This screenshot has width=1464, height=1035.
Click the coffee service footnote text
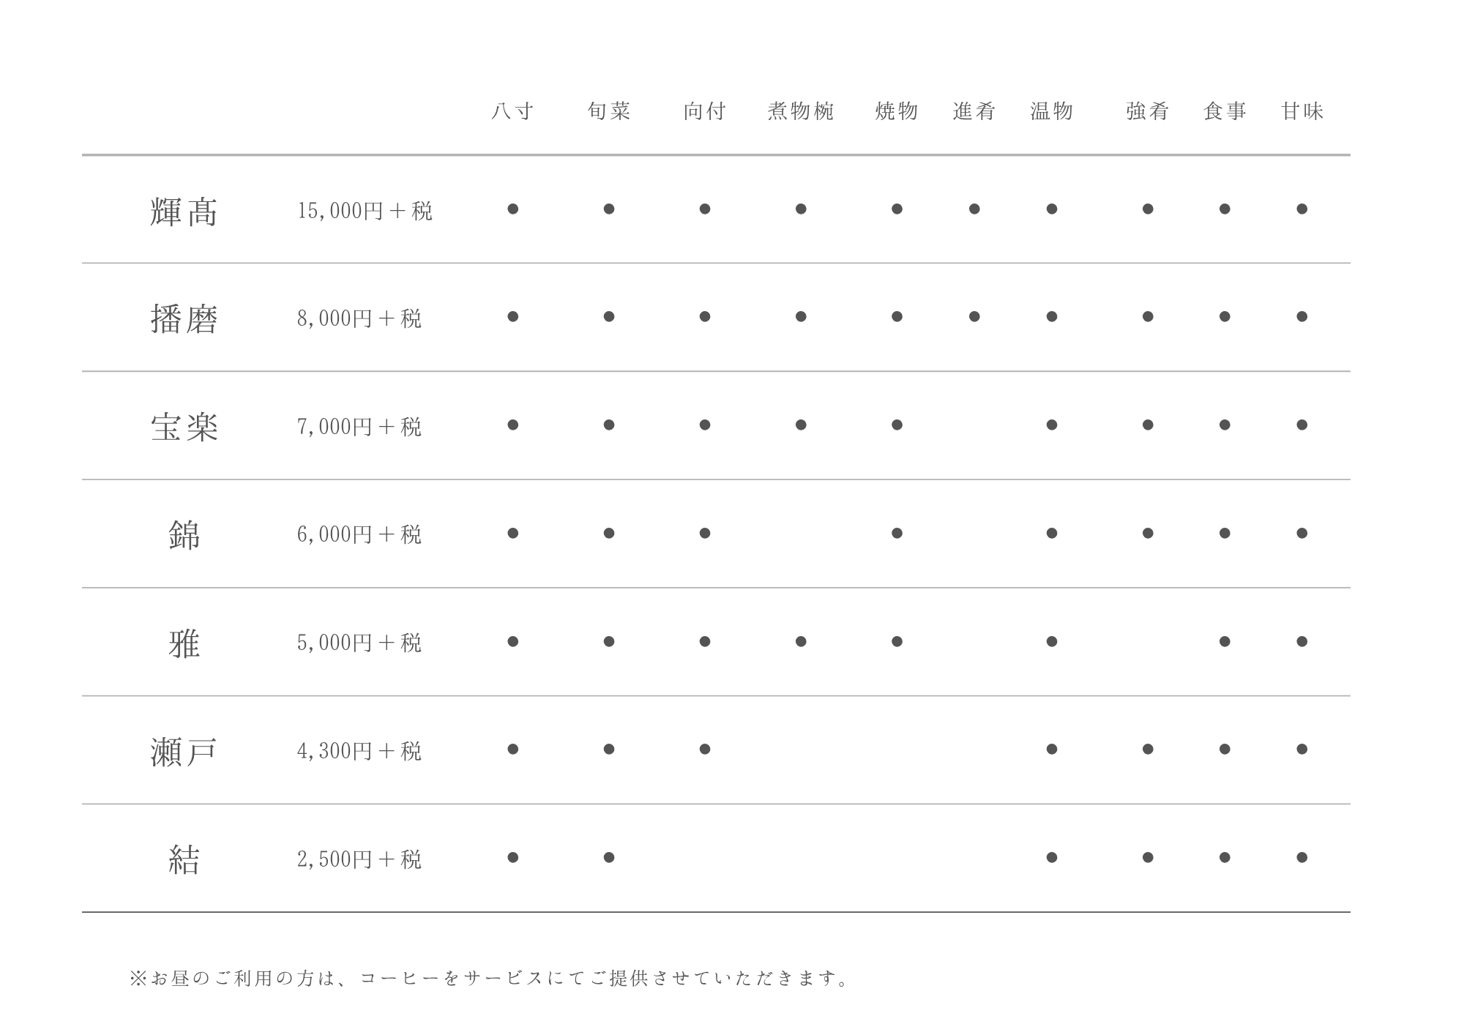pyautogui.click(x=489, y=979)
